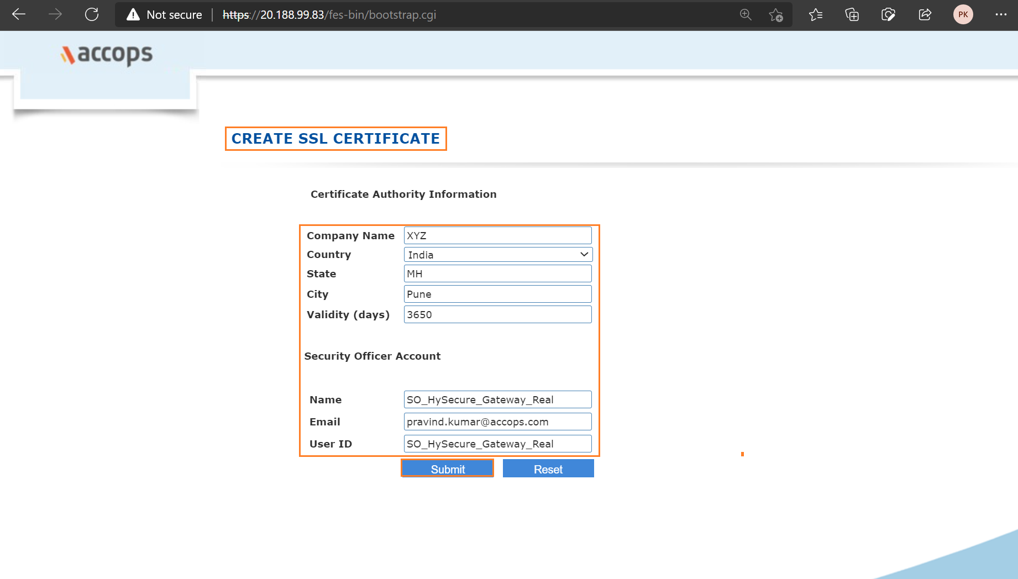
Task: Open the zoom magnifier in address bar
Action: [746, 15]
